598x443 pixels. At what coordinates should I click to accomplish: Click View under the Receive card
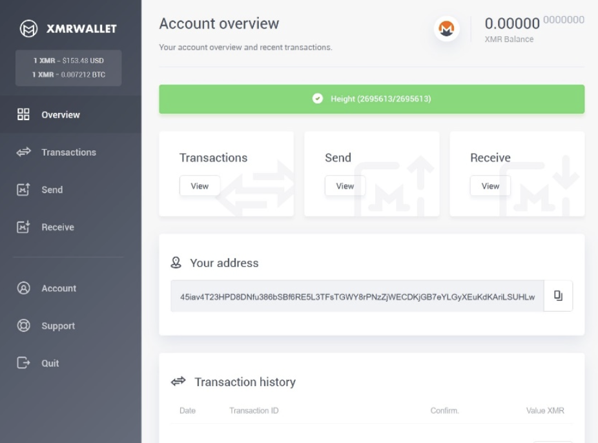pyautogui.click(x=490, y=185)
